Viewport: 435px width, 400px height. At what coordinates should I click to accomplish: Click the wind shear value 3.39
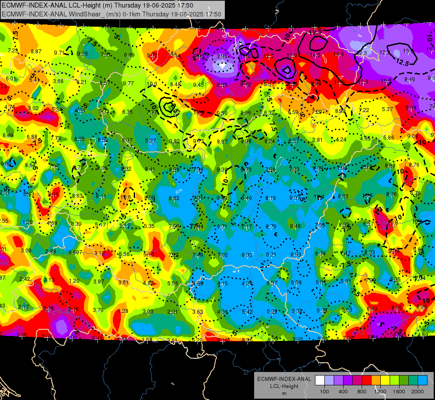76,224
